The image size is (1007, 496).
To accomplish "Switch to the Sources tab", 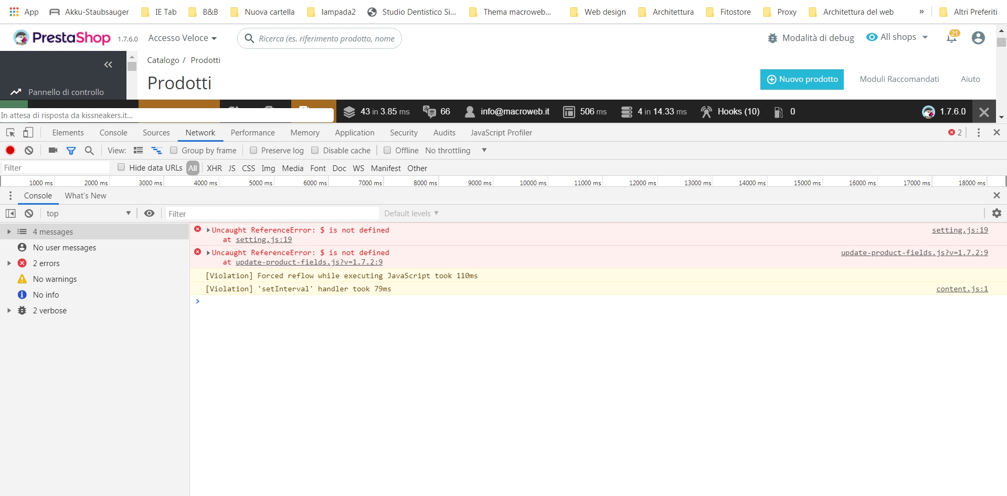I will pos(156,133).
